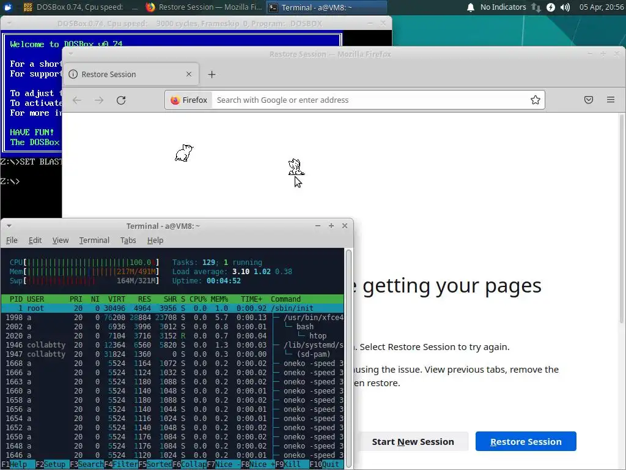Open the notification bell in panel
Image resolution: width=626 pixels, height=470 pixels.
pyautogui.click(x=471, y=7)
